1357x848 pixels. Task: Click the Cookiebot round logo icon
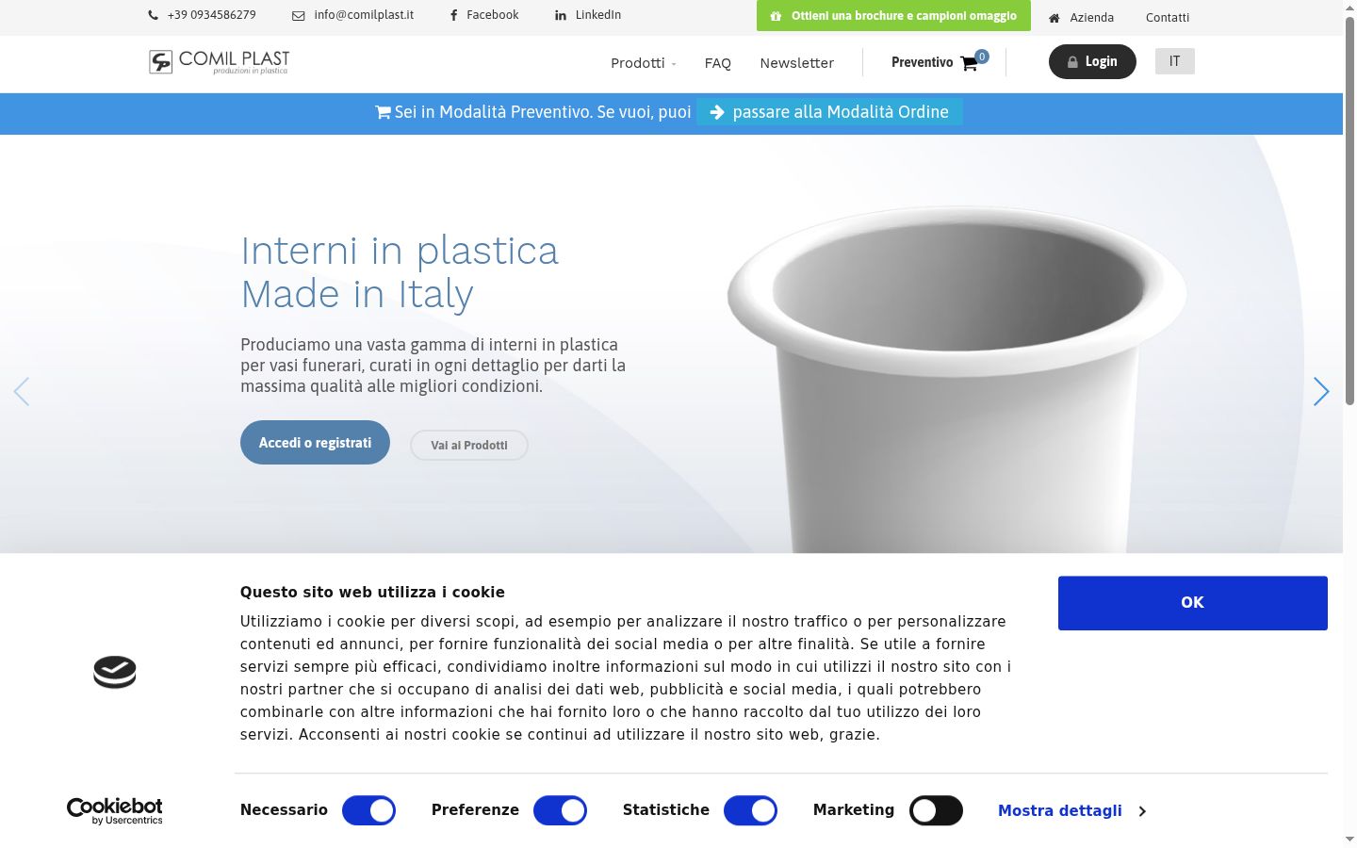click(115, 672)
